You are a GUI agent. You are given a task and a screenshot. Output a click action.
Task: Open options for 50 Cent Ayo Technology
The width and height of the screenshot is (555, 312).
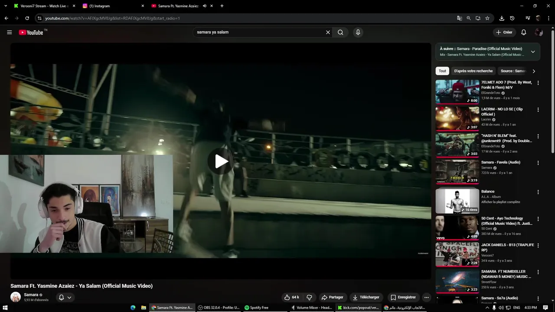538,219
